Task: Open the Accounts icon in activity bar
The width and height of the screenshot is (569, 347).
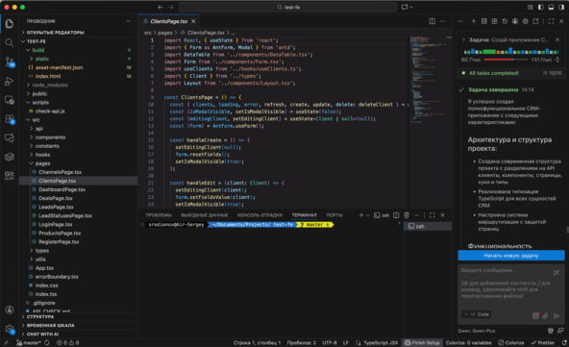Action: [10, 310]
